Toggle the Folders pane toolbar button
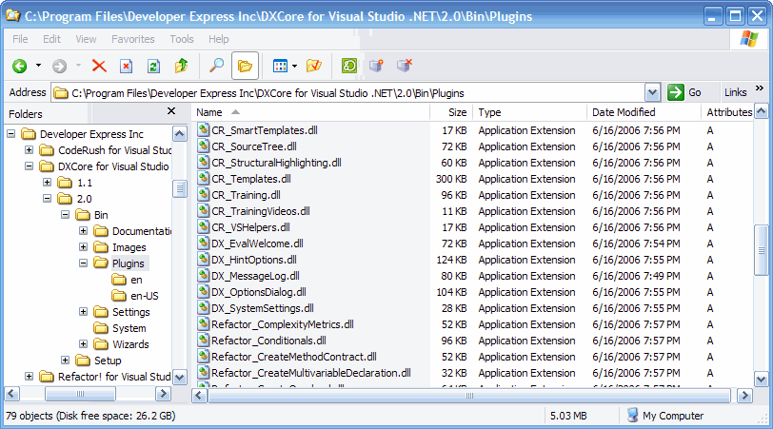Viewport: 773px width, 429px height. point(245,66)
